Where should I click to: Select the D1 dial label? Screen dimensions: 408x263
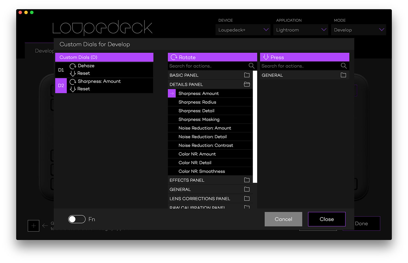[61, 70]
